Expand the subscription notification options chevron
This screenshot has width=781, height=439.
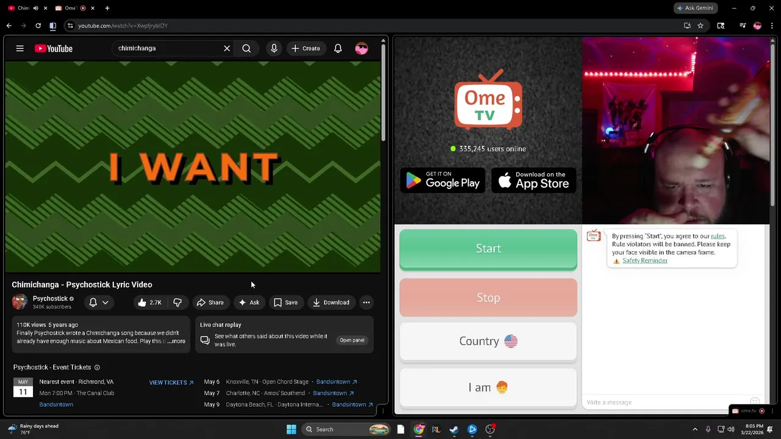(105, 302)
